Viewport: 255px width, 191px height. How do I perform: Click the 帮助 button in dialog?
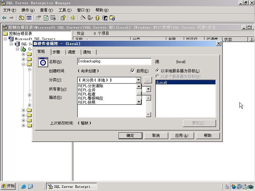[208, 136]
